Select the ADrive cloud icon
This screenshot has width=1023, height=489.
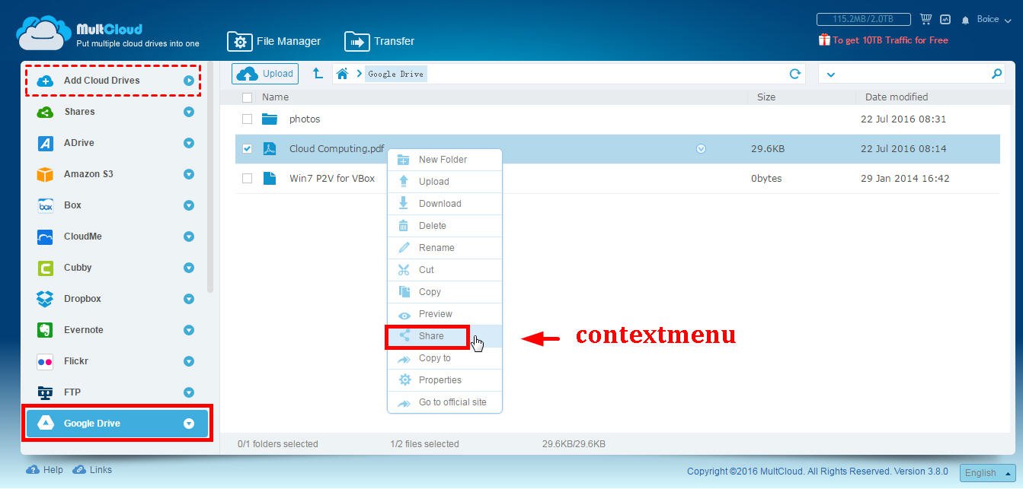(x=45, y=143)
